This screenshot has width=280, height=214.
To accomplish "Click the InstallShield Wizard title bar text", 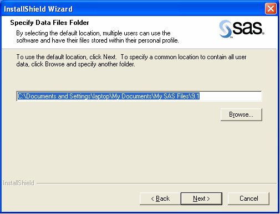I will tap(38, 9).
